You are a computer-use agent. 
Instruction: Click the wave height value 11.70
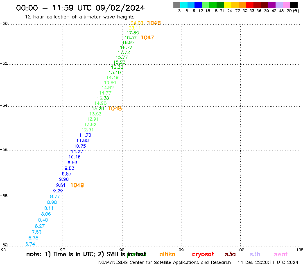[85, 135]
